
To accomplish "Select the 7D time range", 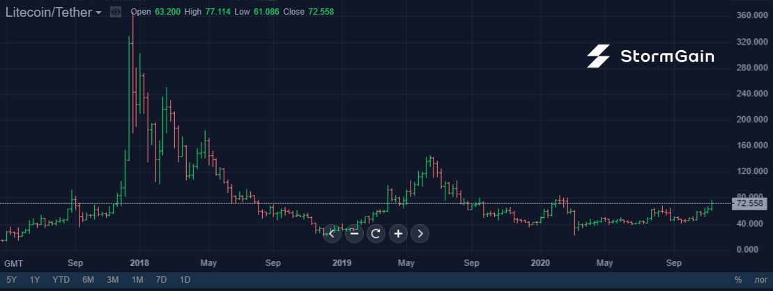I will pos(161,280).
